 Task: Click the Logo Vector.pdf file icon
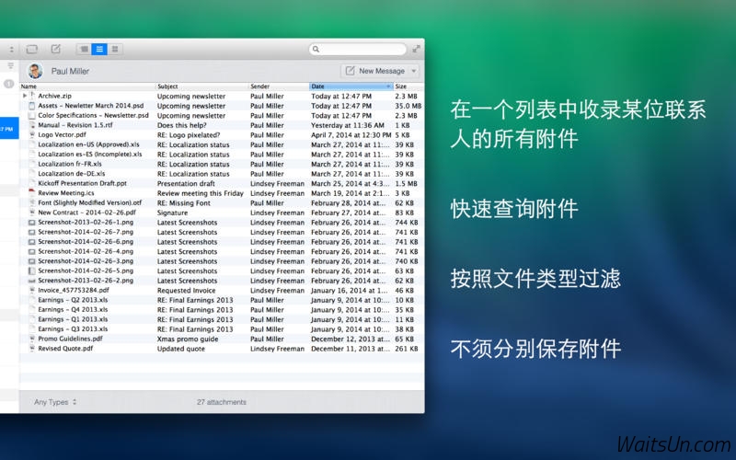pyautogui.click(x=32, y=134)
